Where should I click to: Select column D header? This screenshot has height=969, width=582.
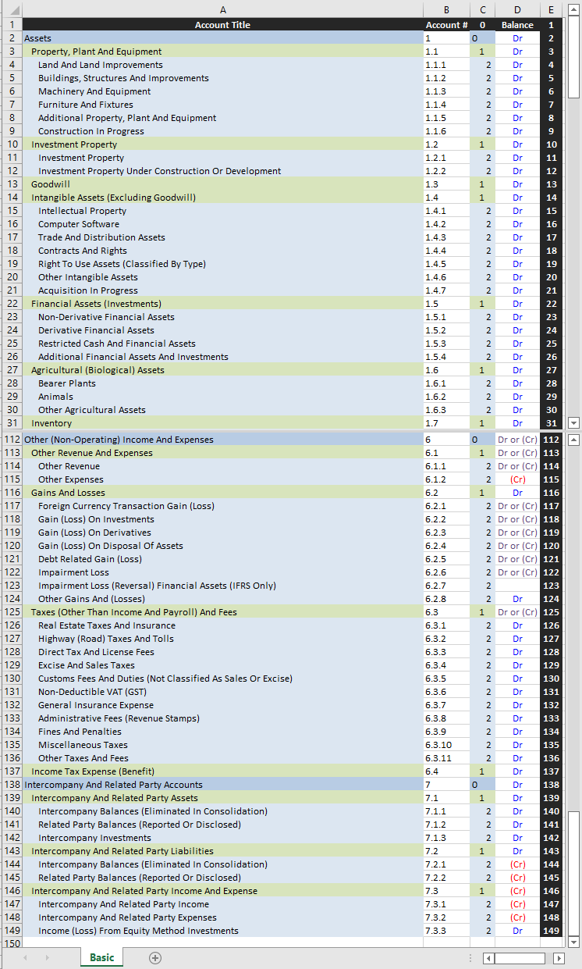click(517, 9)
